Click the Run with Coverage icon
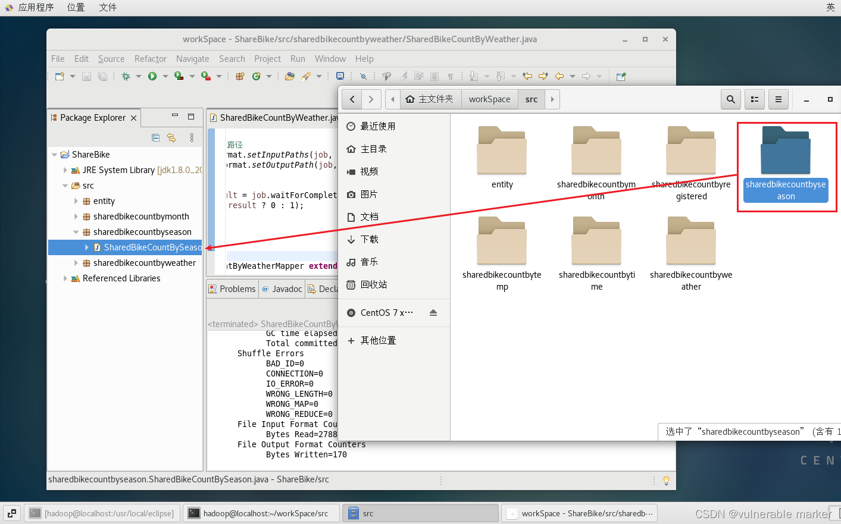This screenshot has width=841, height=524. coord(179,76)
